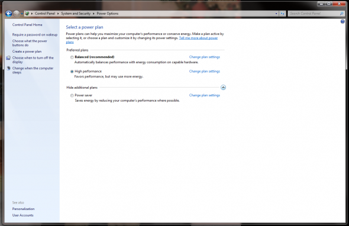This screenshot has height=226, width=349.
Task: Go back with the blue back arrow
Action: coord(9,14)
